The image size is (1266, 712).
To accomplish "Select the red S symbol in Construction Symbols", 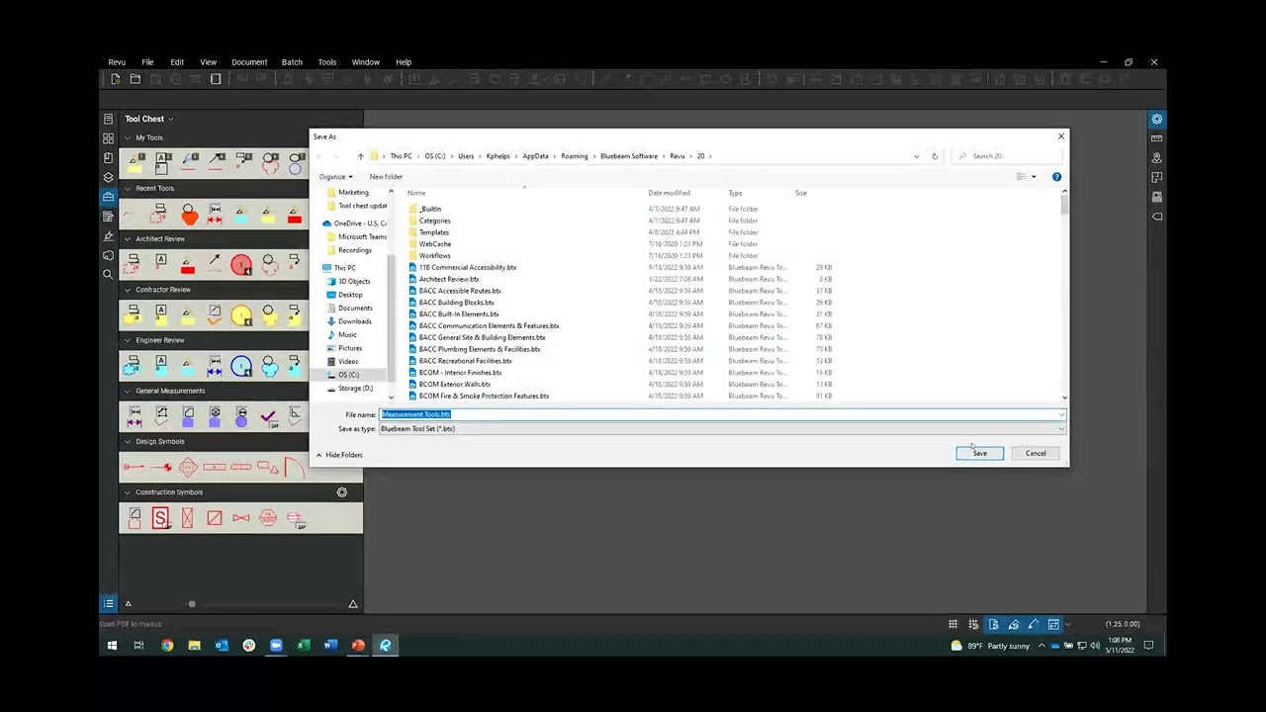I will 160,517.
